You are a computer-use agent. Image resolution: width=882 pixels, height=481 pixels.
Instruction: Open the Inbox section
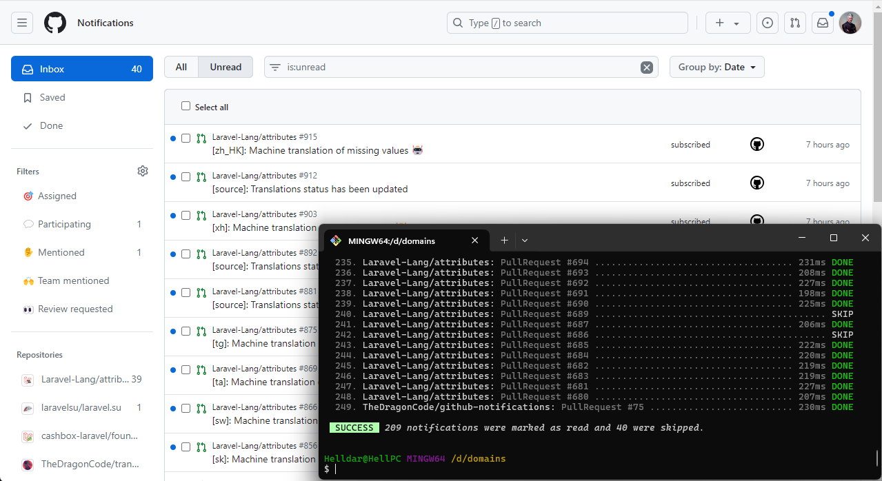tap(82, 69)
